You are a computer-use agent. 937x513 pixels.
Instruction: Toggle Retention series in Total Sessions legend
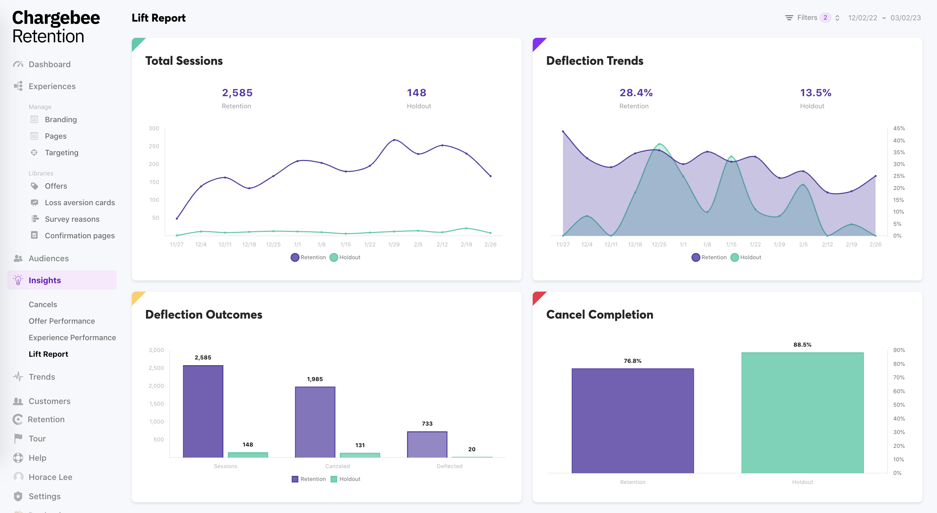(308, 258)
